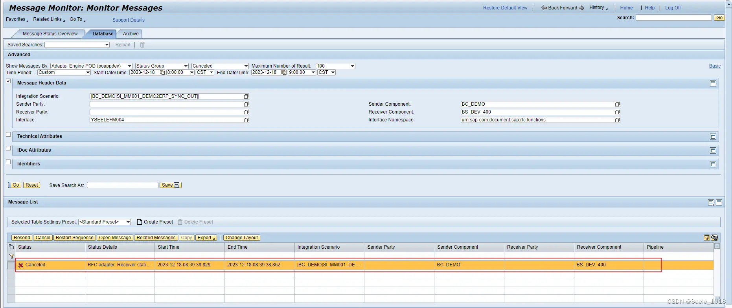Screen dimensions: 732x308
Task: Click Open Message button
Action: click(115, 238)
